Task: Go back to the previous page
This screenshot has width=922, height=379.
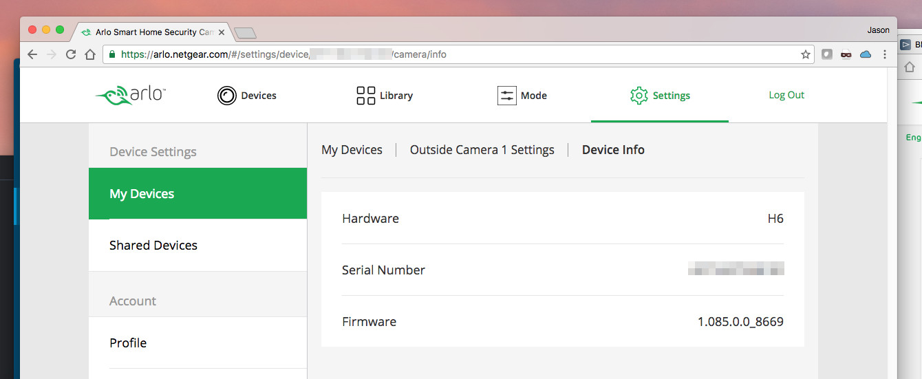Action: pos(32,54)
